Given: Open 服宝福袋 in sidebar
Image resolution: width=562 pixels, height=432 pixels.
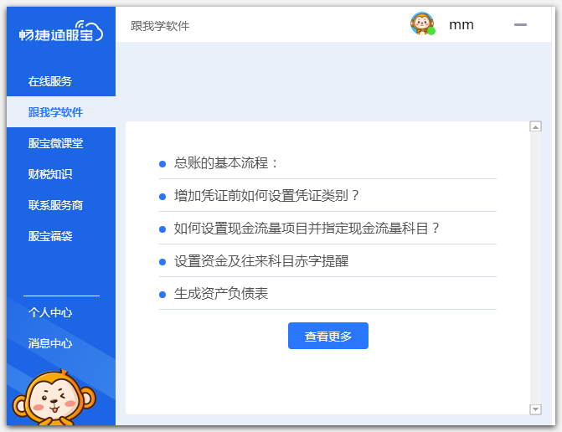Looking at the screenshot, I should pos(61,236).
